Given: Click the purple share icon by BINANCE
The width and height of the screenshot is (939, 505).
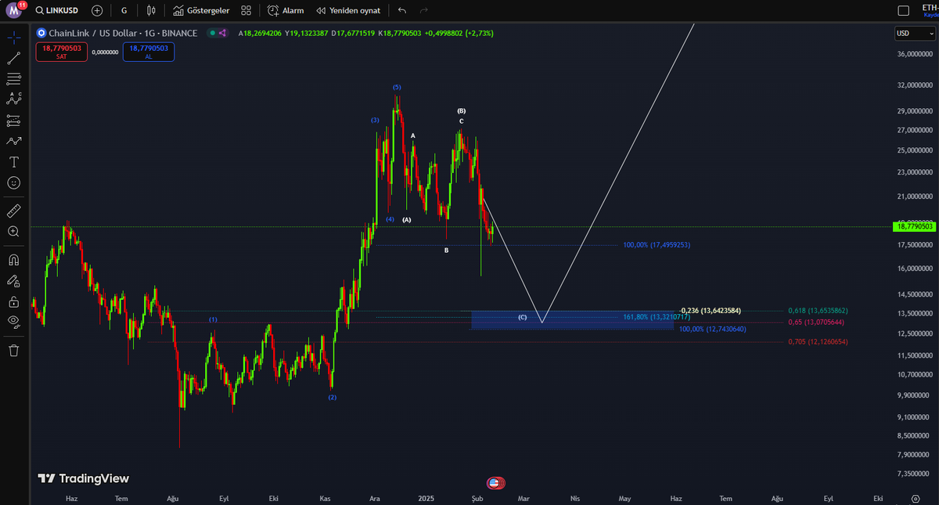Looking at the screenshot, I should coord(222,33).
